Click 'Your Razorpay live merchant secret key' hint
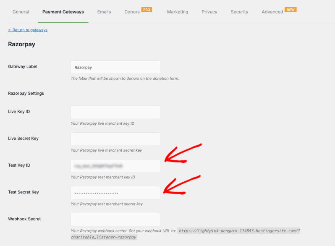The width and height of the screenshot is (335, 246). [x=106, y=150]
